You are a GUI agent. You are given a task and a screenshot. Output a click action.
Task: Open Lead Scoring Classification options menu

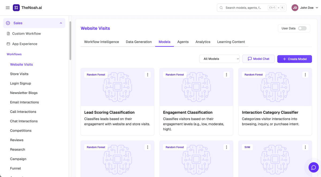coord(148,75)
